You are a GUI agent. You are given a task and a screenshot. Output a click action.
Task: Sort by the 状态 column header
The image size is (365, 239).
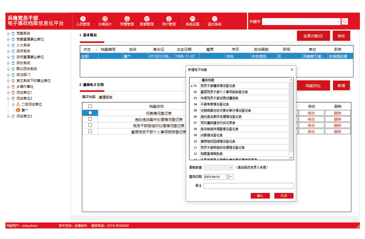tap(89, 49)
